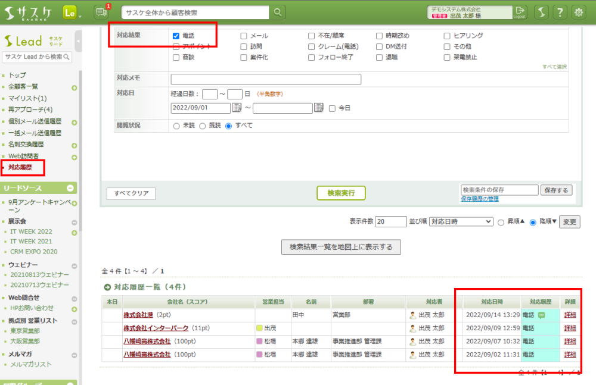The image size is (596, 385).
Task: Open the chat notifications icon
Action: [x=101, y=12]
